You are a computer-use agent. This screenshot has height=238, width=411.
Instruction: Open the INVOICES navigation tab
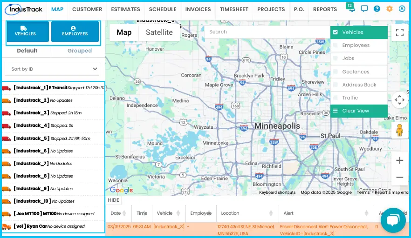click(x=198, y=9)
